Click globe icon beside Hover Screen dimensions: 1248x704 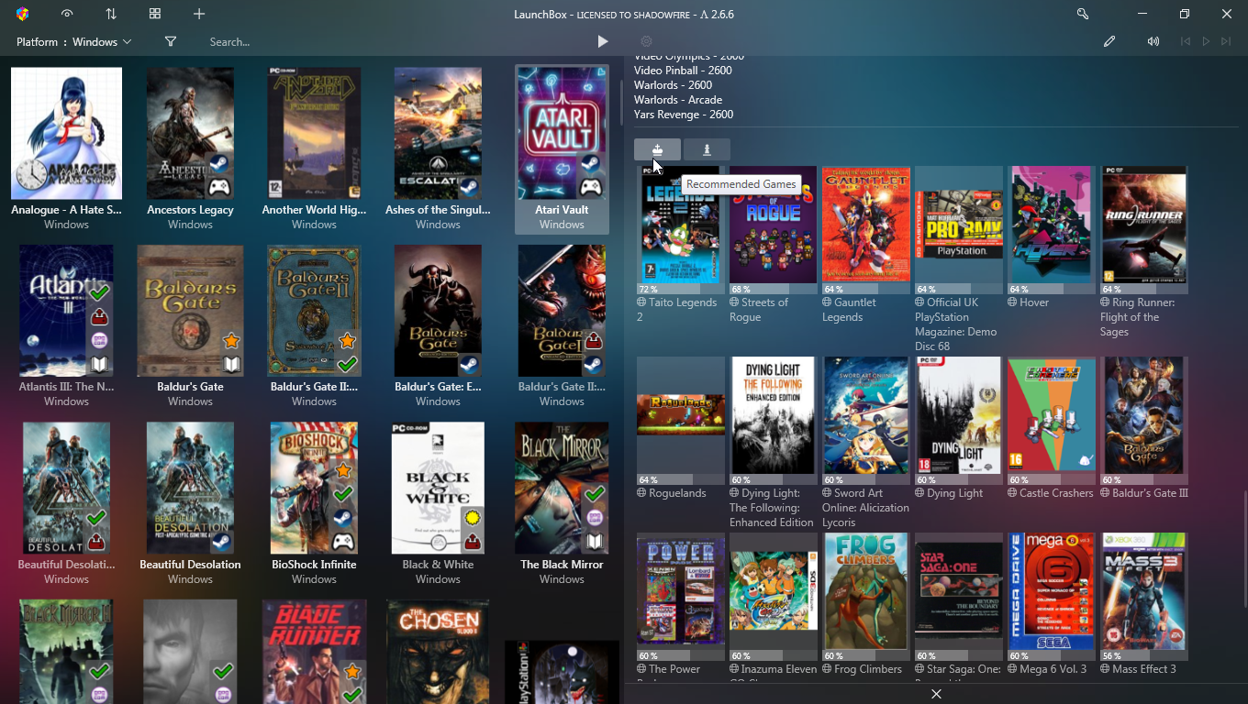[1013, 302]
